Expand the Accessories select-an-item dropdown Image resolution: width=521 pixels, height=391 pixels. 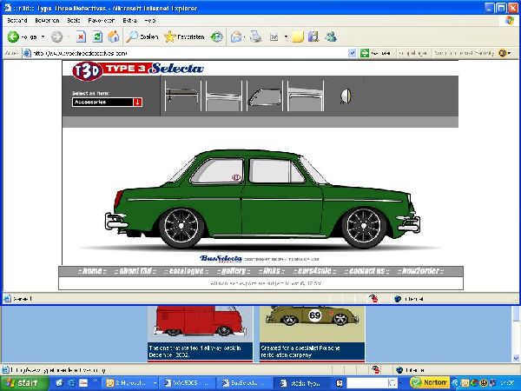tap(137, 102)
